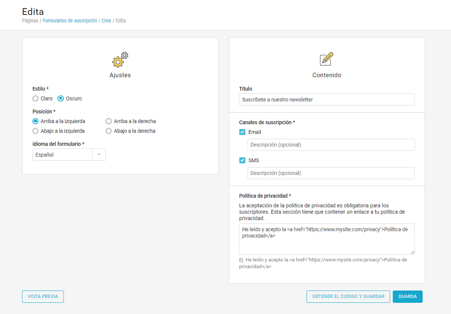Click inside the privacy policy textarea
This screenshot has width=451, height=314.
[327, 243]
